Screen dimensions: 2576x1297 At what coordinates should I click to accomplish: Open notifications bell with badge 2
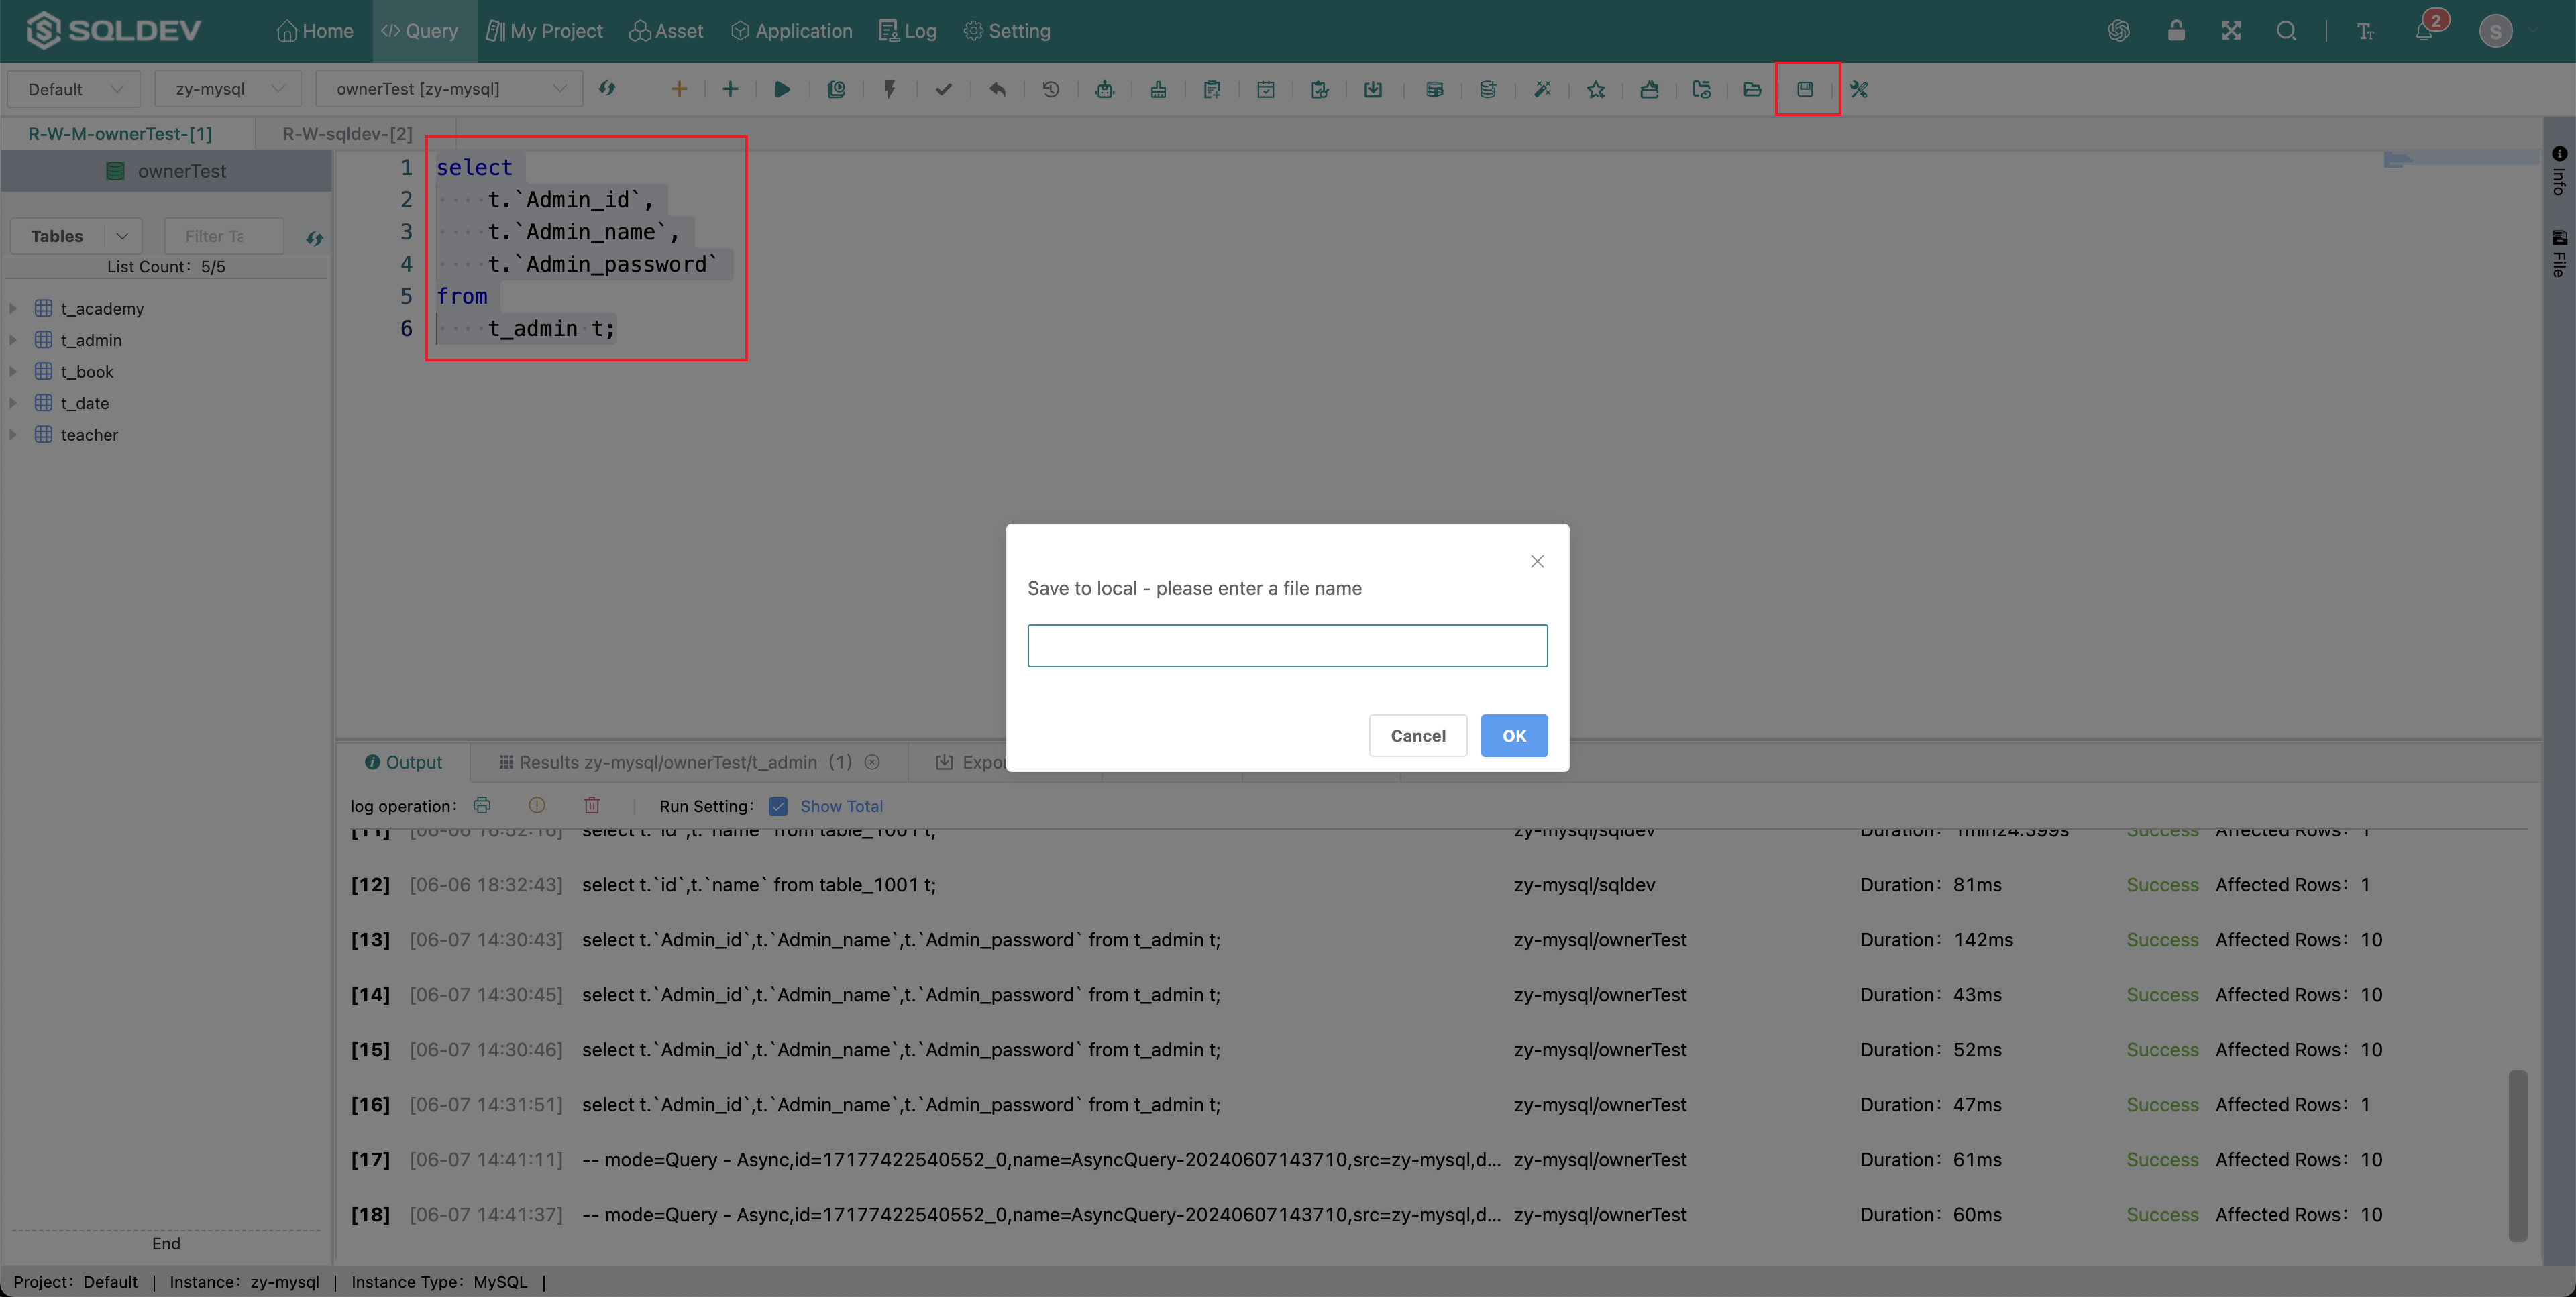[2424, 31]
